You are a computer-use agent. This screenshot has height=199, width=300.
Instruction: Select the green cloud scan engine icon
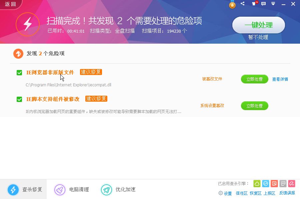(257, 184)
